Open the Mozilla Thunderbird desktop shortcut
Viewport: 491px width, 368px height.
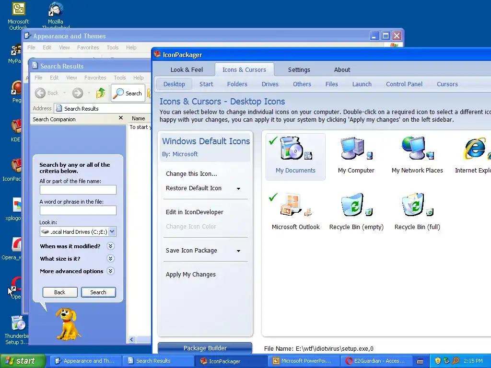56,16
